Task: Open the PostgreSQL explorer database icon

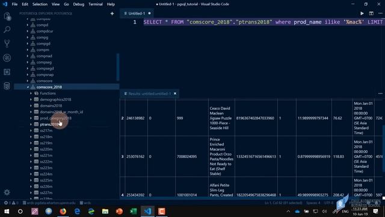Action: point(7,86)
